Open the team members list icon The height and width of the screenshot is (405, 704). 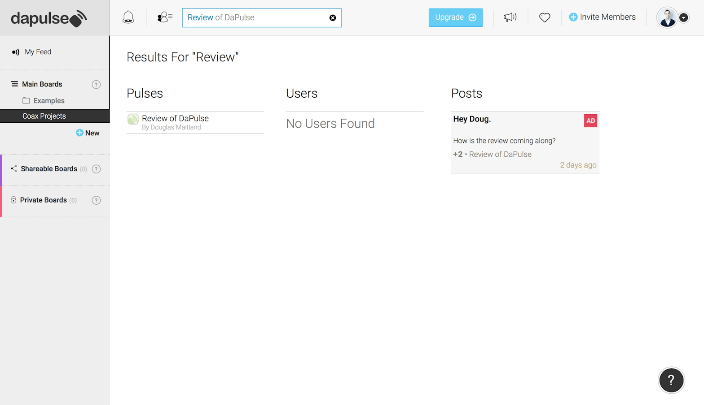coord(164,17)
